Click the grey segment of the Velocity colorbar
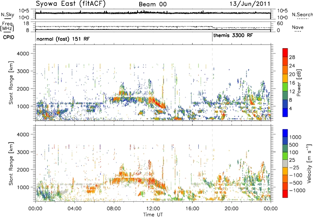This screenshot has height=217, width=313. [285, 163]
